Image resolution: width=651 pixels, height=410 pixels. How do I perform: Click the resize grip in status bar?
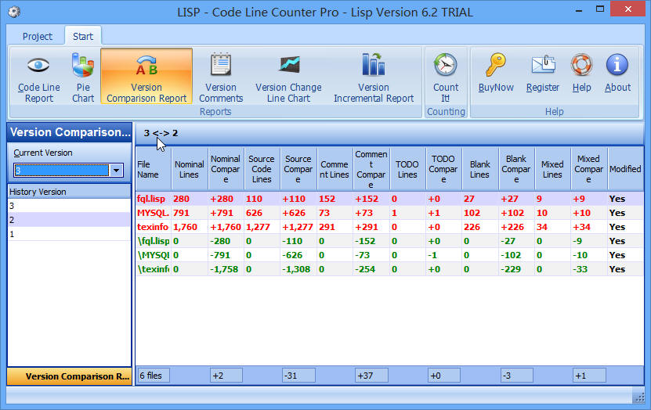tap(639, 397)
